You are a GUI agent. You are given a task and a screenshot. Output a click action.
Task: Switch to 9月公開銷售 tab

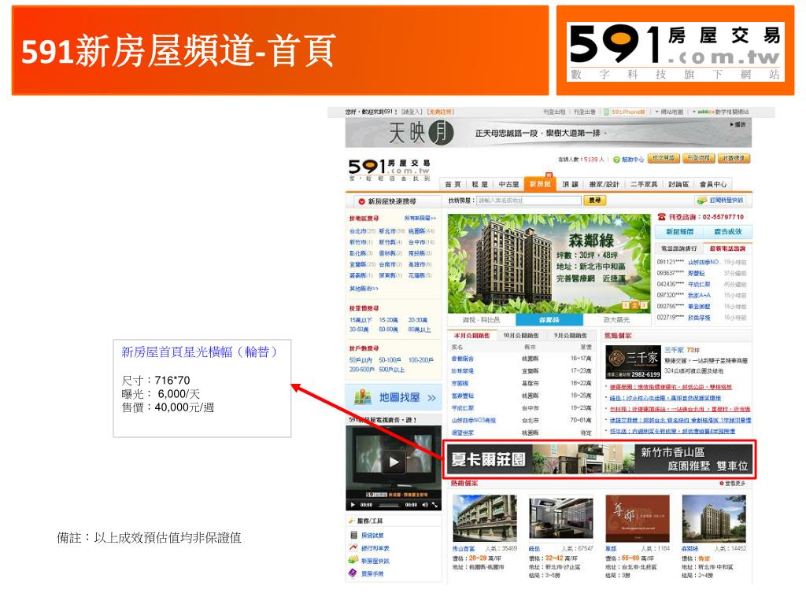(570, 335)
